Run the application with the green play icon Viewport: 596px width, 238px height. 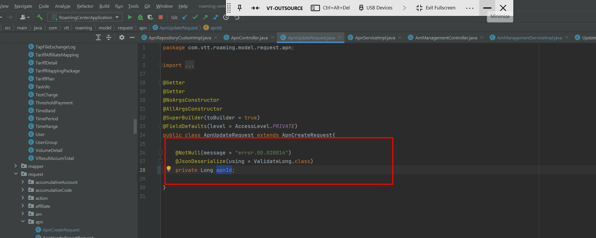coord(130,17)
